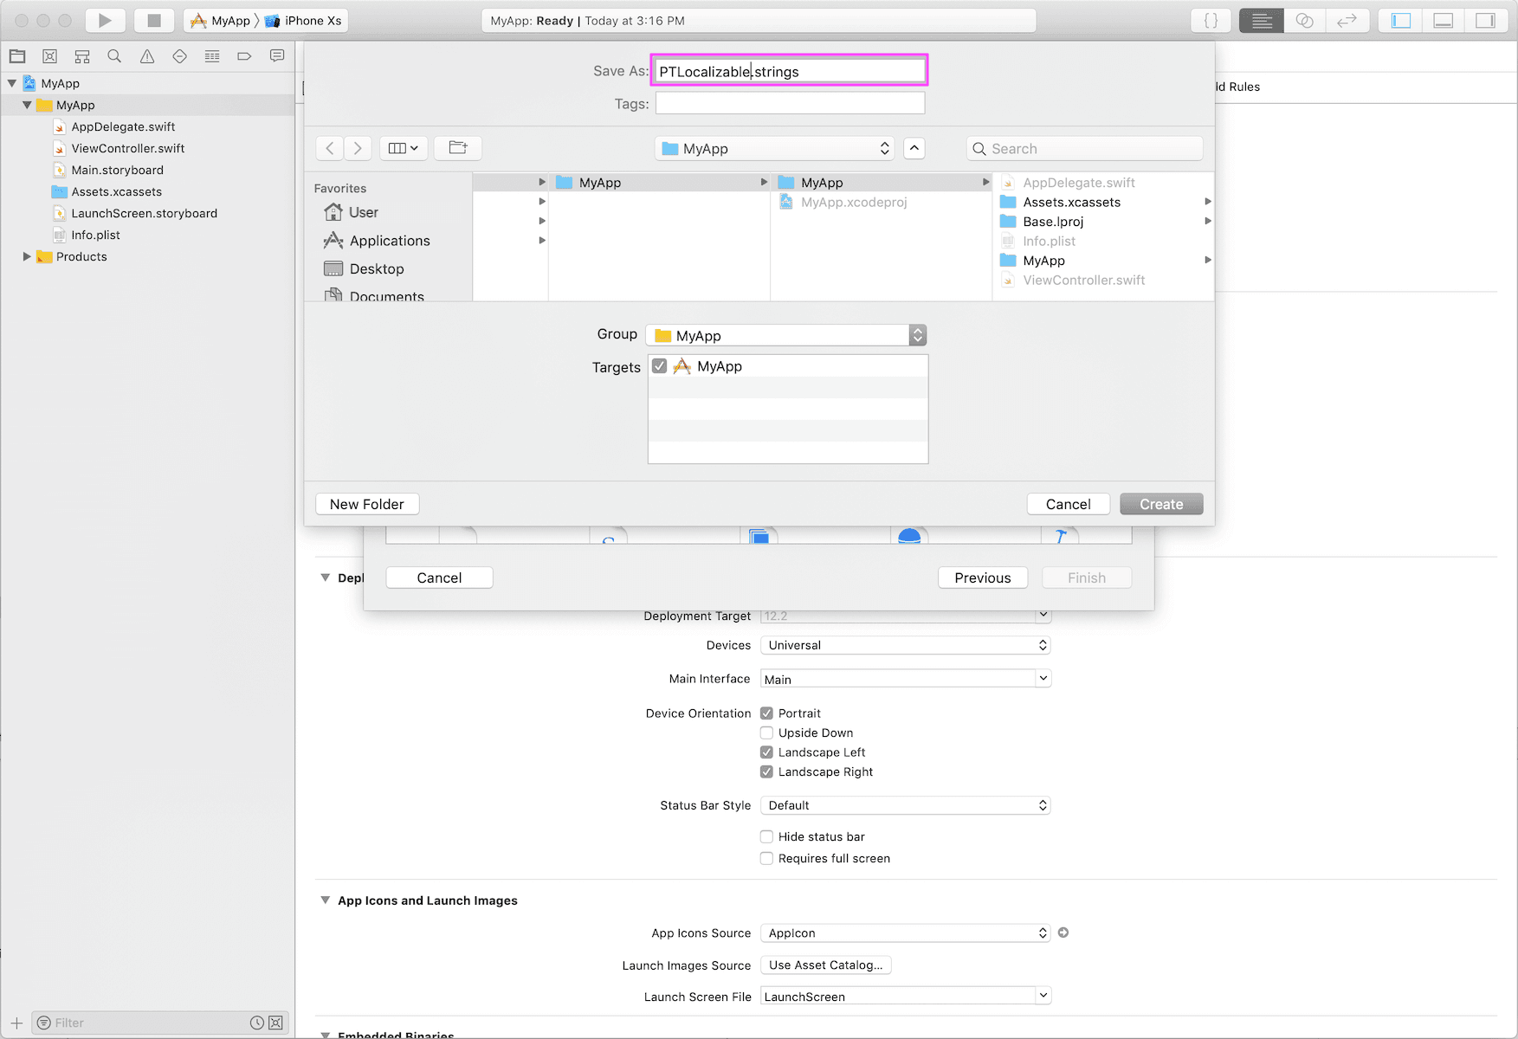The height and width of the screenshot is (1039, 1518).
Task: Open the Find navigator magnifier icon
Action: tap(114, 56)
